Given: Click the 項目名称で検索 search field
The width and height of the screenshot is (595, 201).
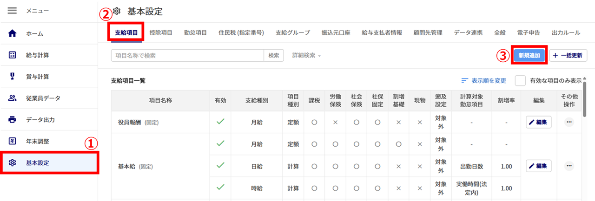Looking at the screenshot, I should point(187,55).
